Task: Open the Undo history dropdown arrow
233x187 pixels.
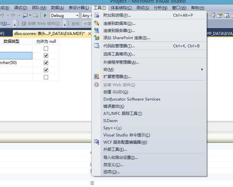Action: point(8,15)
